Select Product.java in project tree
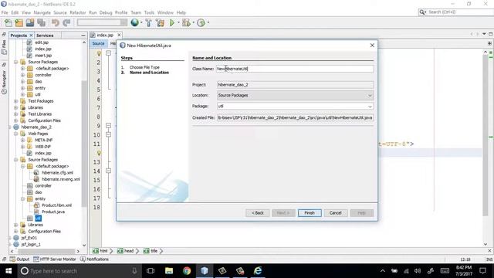494x278 pixels. pyautogui.click(x=53, y=212)
